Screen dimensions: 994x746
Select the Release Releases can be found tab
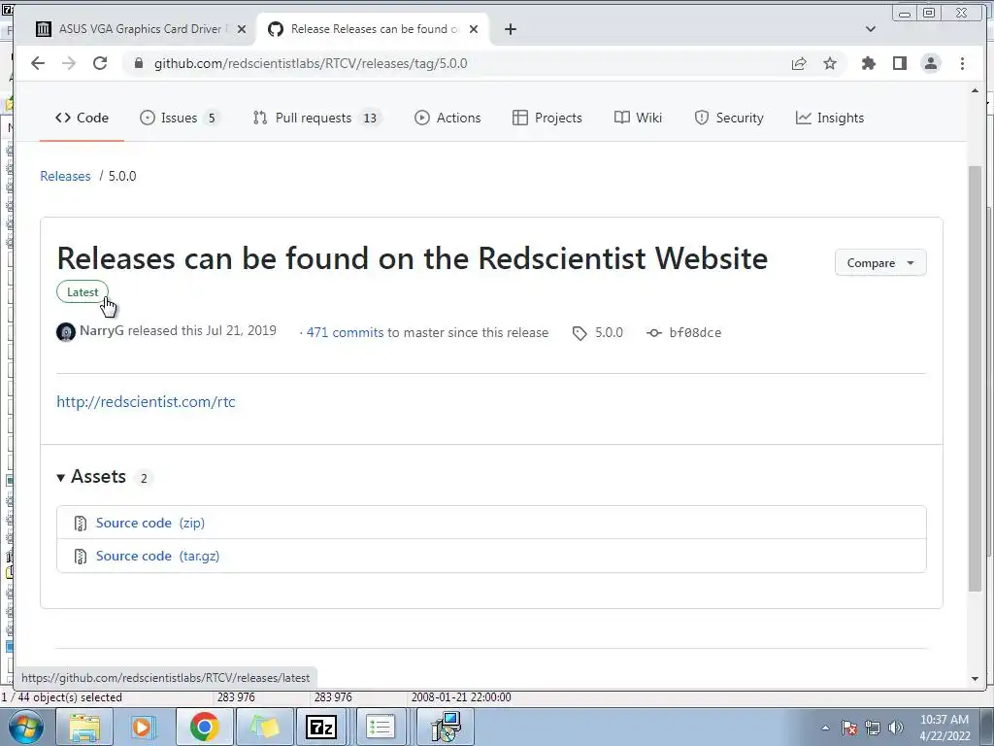(373, 29)
